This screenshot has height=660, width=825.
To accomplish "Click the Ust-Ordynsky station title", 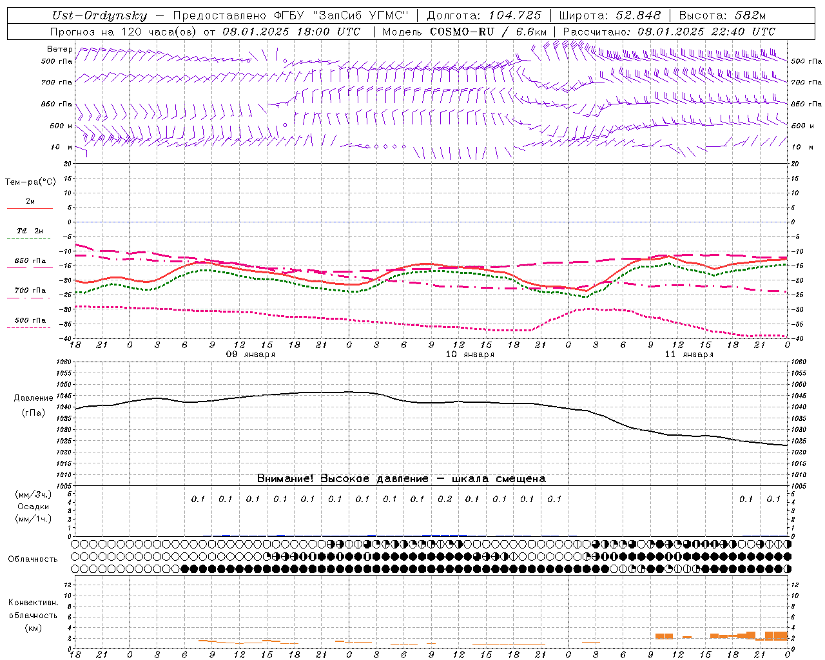I will [x=99, y=15].
